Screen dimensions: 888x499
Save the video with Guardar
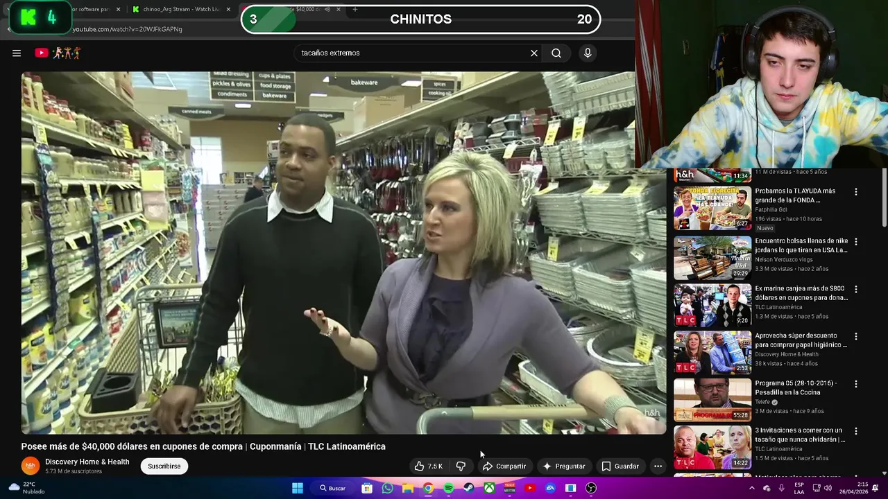(620, 466)
